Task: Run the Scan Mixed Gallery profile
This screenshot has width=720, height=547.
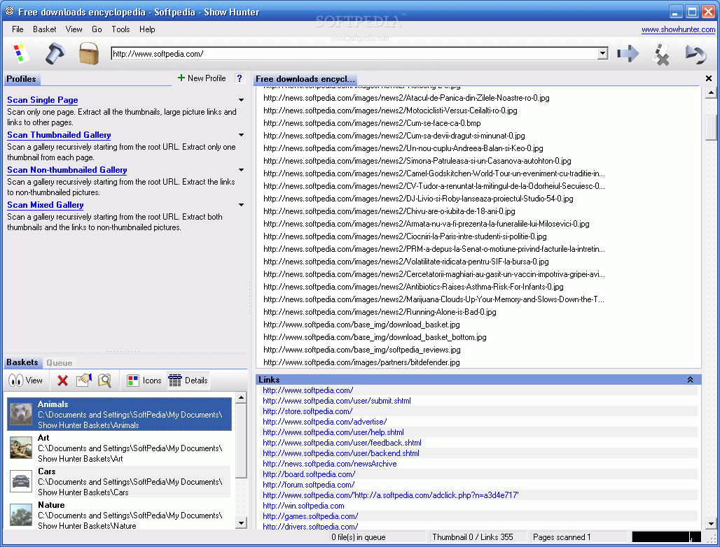Action: click(x=45, y=204)
